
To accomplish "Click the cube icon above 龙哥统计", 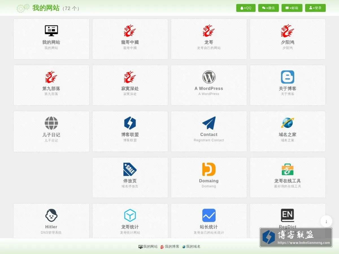I will (x=130, y=216).
